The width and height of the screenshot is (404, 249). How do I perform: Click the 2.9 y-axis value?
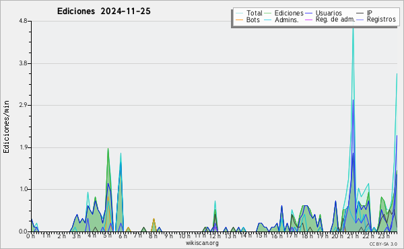click(23, 105)
